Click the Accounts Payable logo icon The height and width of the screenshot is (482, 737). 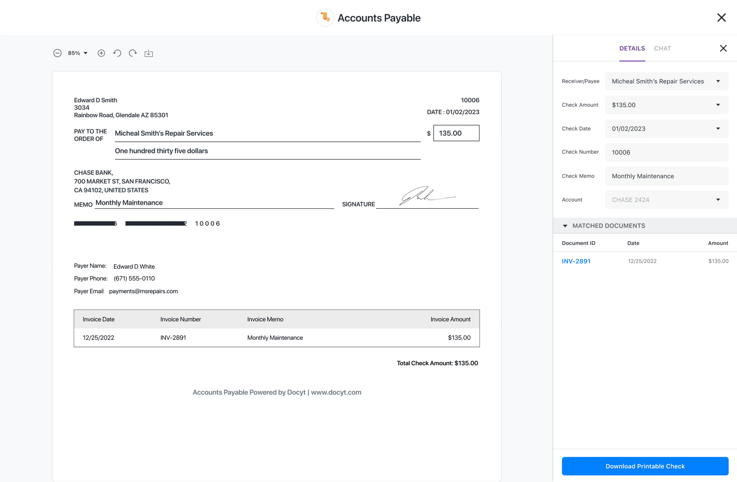click(325, 18)
